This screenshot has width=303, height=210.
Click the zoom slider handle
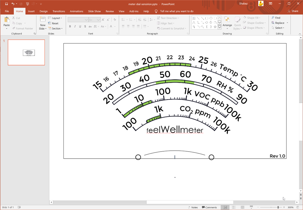coord(278,207)
